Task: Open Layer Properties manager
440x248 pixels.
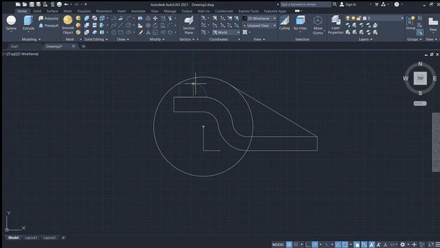Action: 335,25
